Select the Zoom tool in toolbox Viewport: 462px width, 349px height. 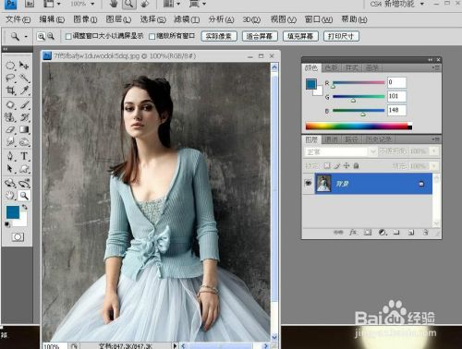point(24,196)
